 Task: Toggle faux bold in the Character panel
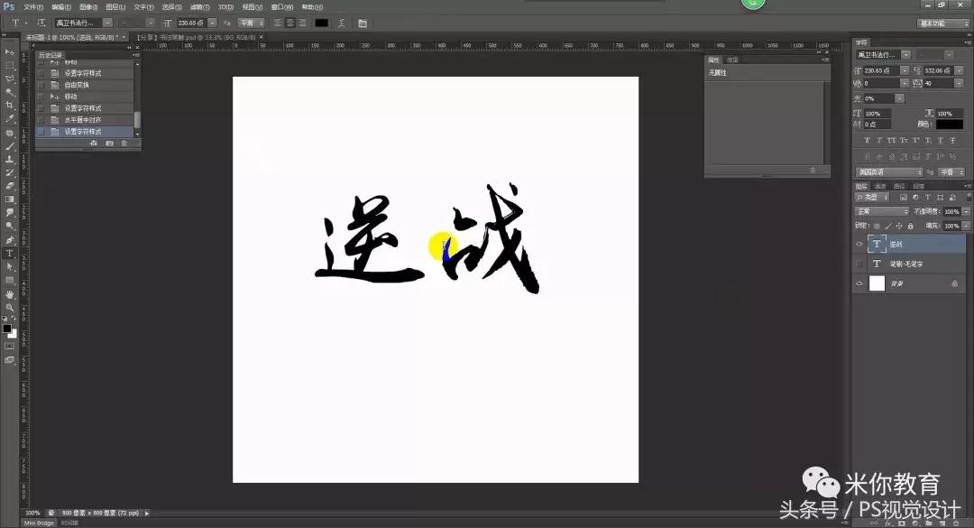[867, 141]
